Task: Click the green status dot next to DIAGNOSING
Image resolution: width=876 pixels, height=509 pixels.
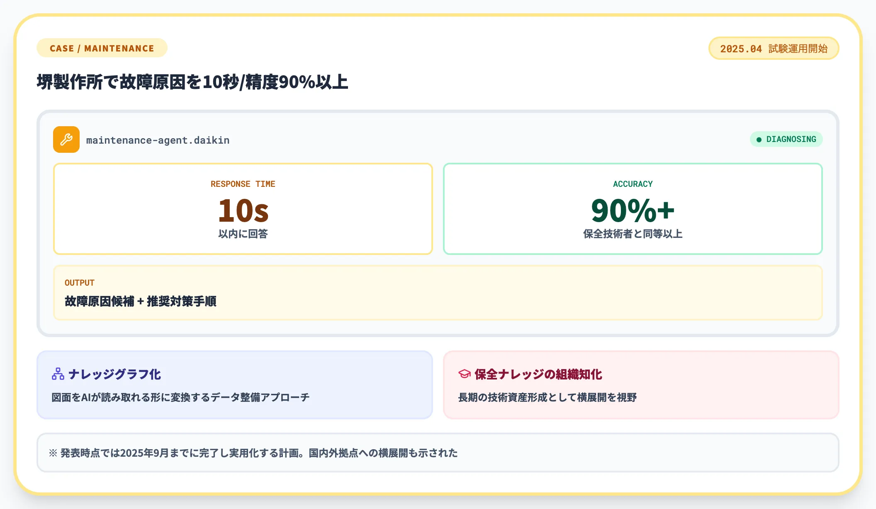Action: point(758,139)
